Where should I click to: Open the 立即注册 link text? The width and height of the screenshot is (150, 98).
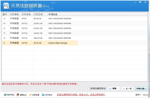click(x=36, y=95)
